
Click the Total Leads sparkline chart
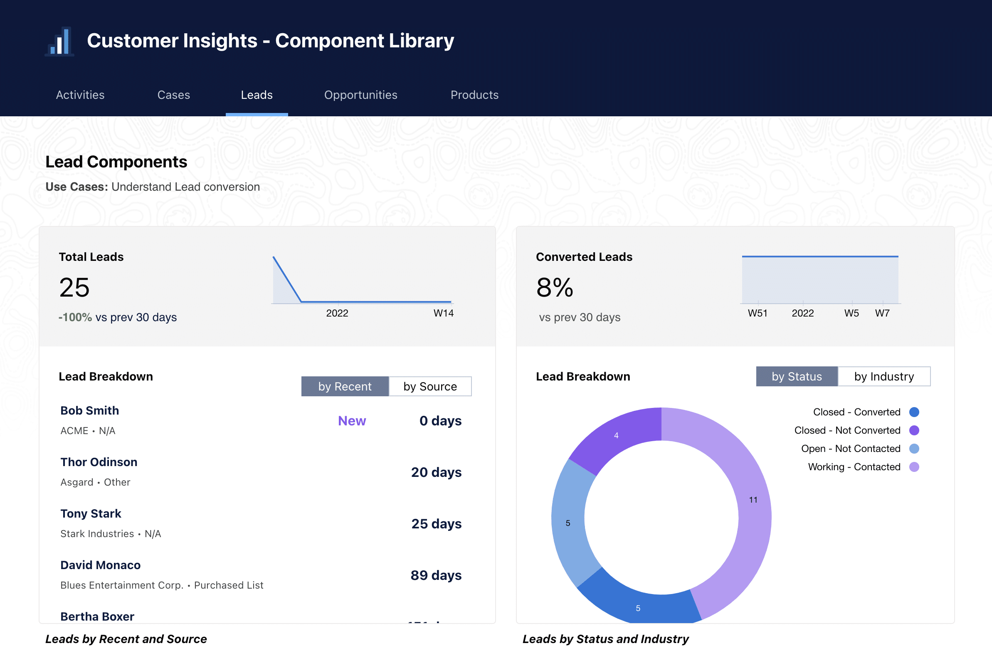click(x=362, y=280)
